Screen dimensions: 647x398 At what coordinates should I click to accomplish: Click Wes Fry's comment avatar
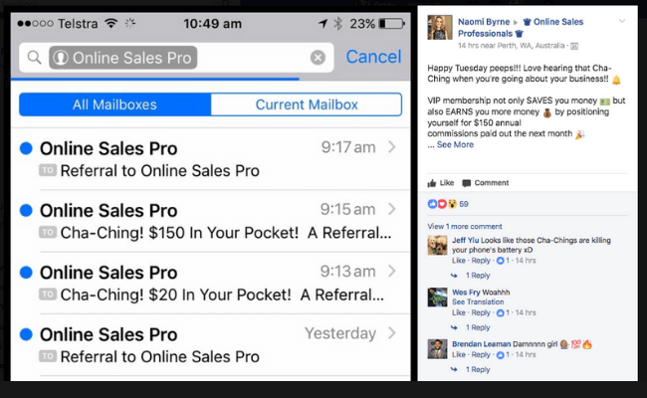click(x=437, y=297)
